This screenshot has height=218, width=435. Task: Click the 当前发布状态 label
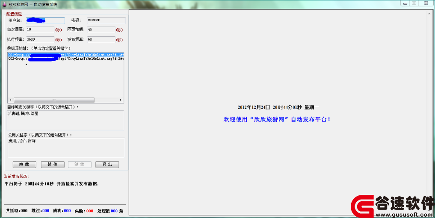click(17, 177)
